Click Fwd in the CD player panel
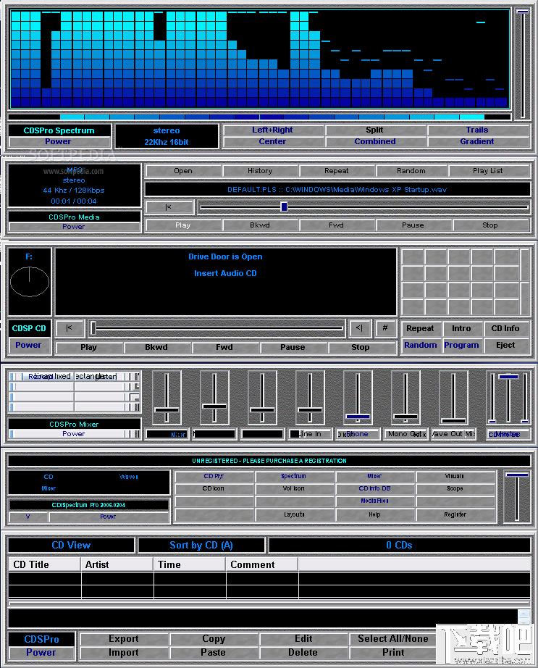This screenshot has width=538, height=668. pyautogui.click(x=224, y=347)
